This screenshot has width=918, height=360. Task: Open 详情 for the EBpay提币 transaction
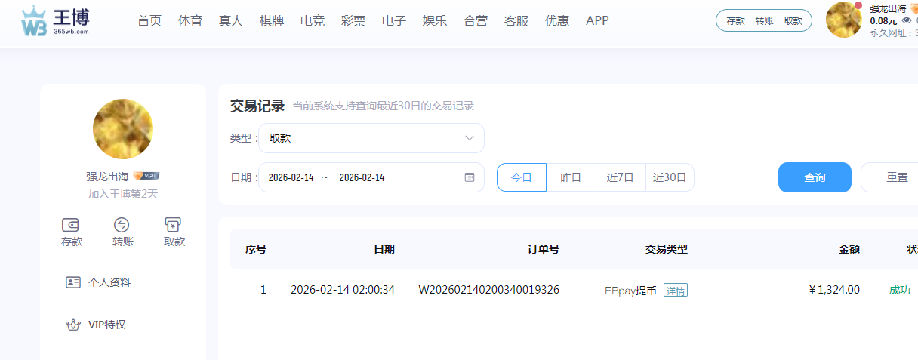(676, 291)
